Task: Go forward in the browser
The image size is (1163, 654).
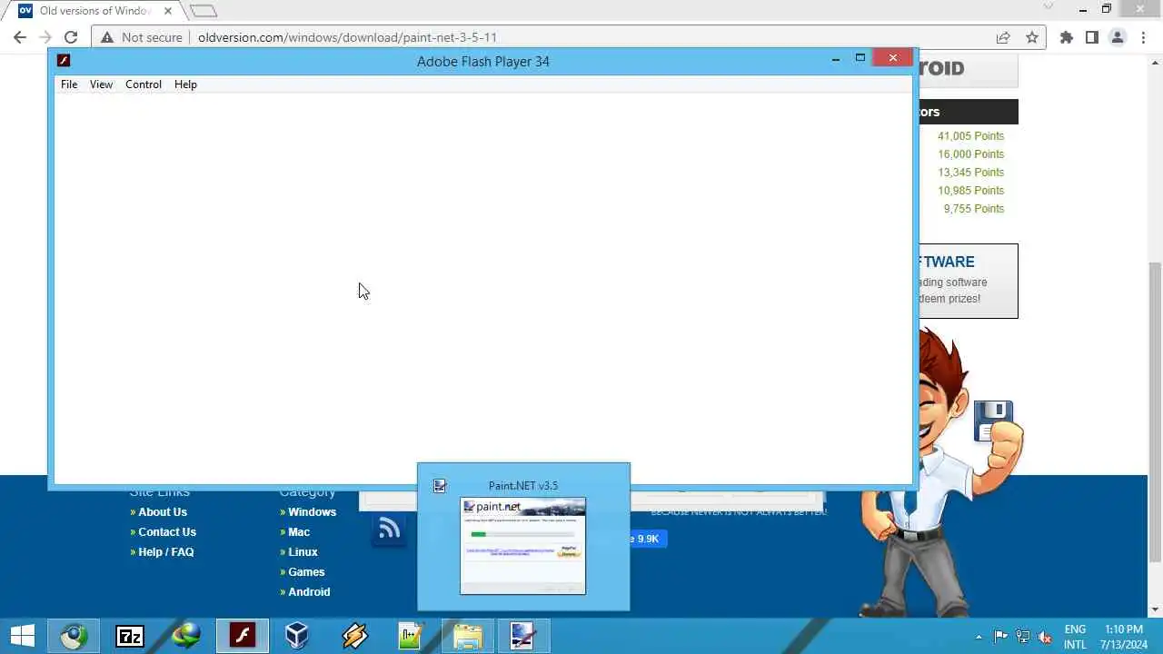Action: pyautogui.click(x=45, y=37)
